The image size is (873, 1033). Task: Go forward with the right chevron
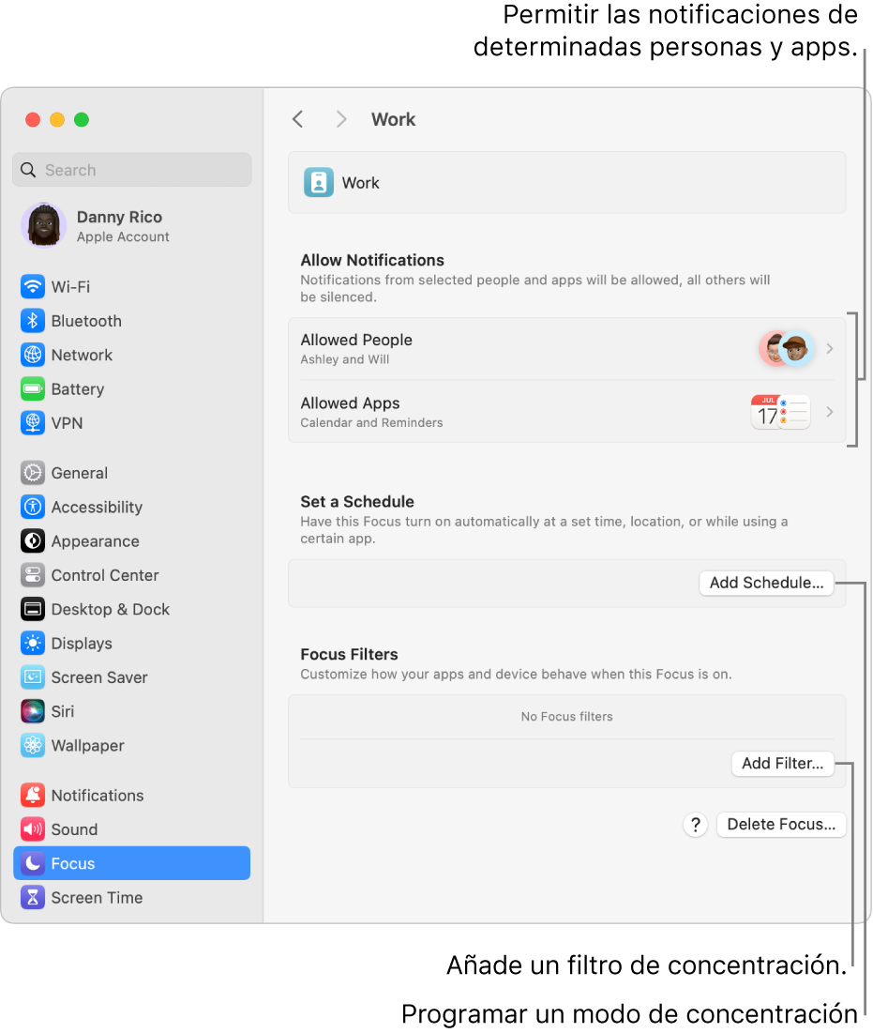pyautogui.click(x=340, y=119)
